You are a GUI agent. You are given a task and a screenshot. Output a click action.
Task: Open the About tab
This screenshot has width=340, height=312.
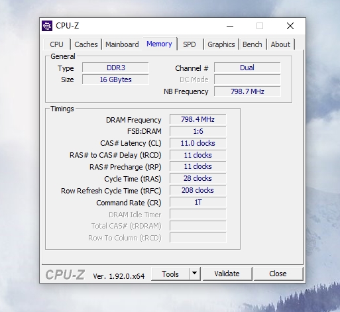click(280, 44)
